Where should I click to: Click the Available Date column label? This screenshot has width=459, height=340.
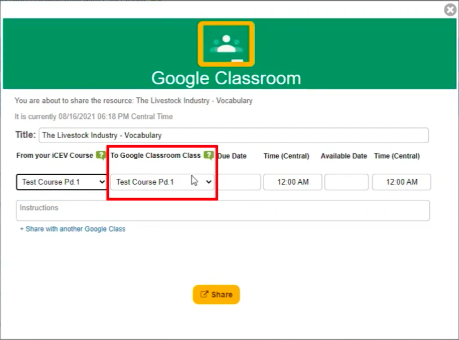click(344, 156)
